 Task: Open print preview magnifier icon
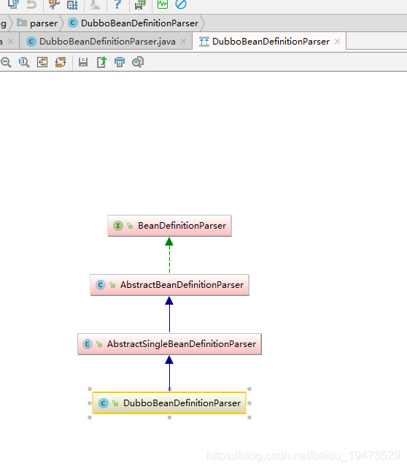coord(138,62)
